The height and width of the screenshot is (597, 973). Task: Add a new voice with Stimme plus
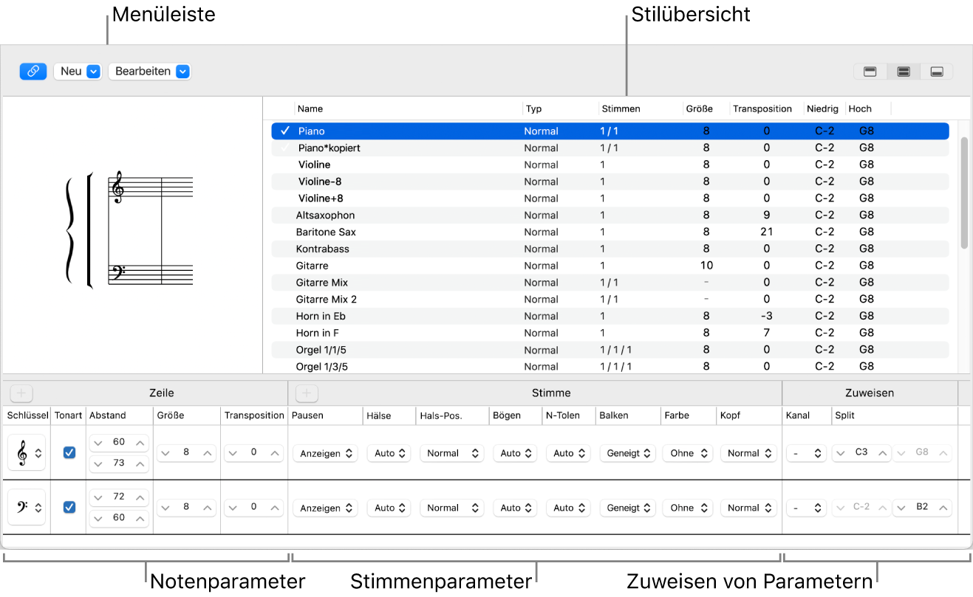pyautogui.click(x=307, y=393)
